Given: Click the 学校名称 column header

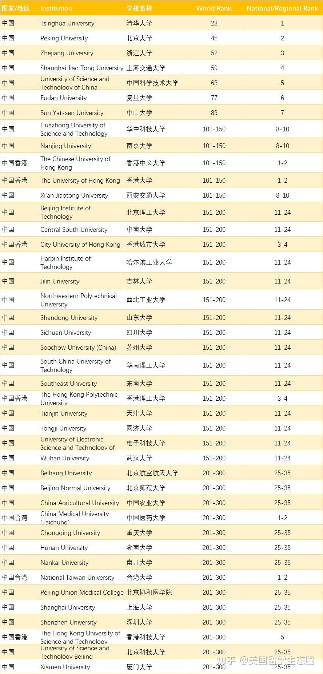Looking at the screenshot, I should (155, 8).
